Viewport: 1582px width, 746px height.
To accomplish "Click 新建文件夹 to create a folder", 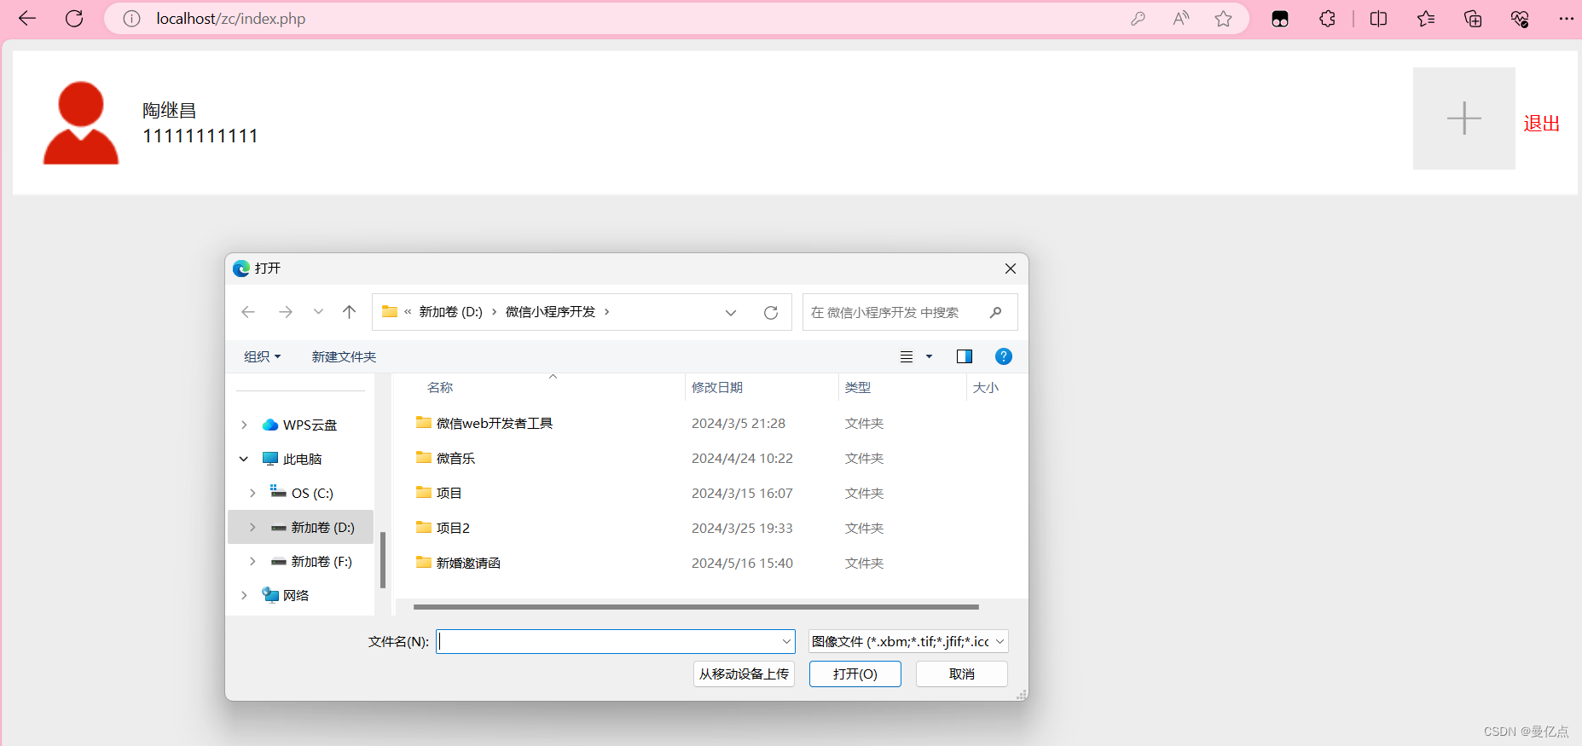I will (x=344, y=357).
